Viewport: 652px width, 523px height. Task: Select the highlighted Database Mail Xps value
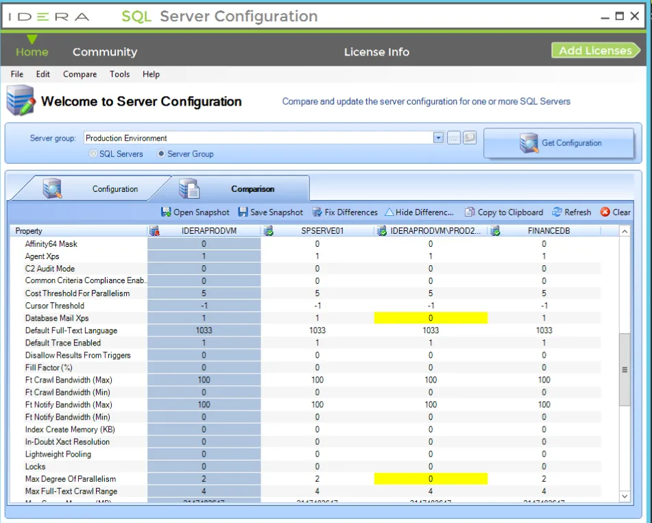pos(431,317)
